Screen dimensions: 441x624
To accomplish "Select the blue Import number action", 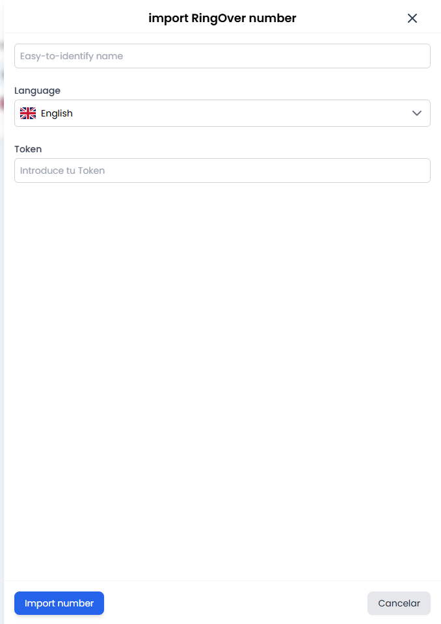I will pos(59,603).
